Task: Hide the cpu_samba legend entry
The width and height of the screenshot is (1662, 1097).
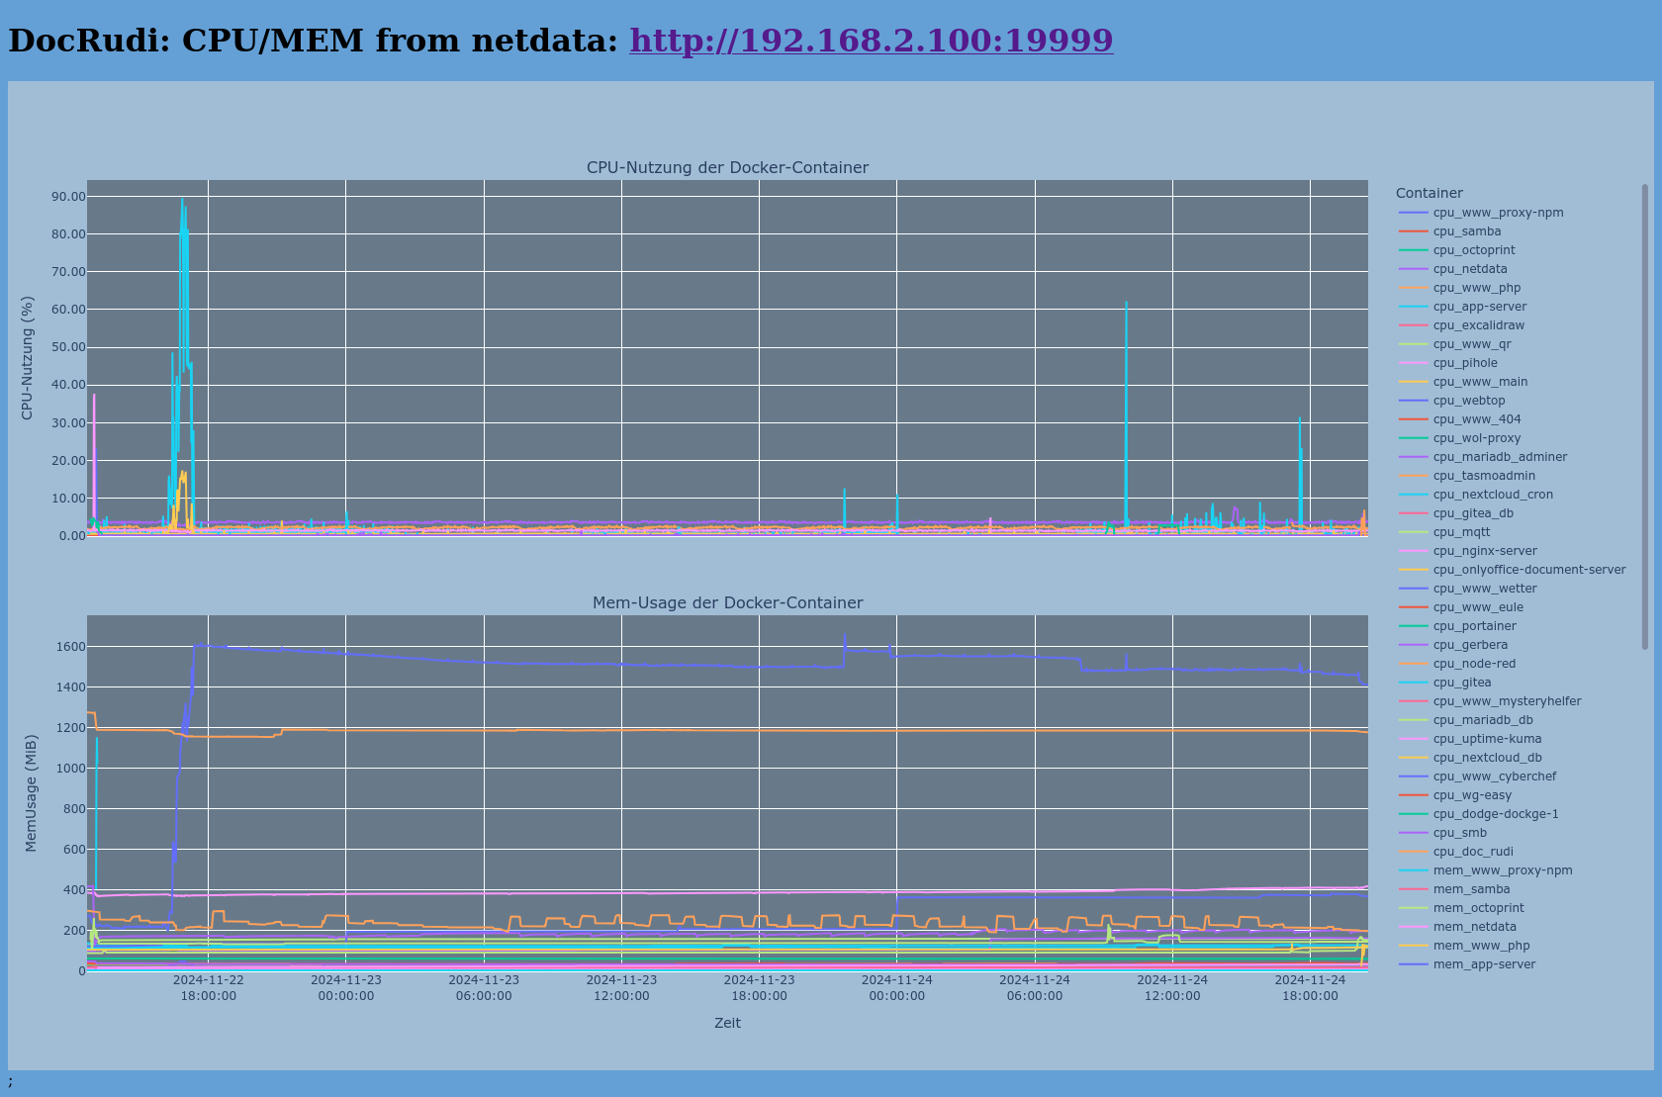Action: (1466, 231)
